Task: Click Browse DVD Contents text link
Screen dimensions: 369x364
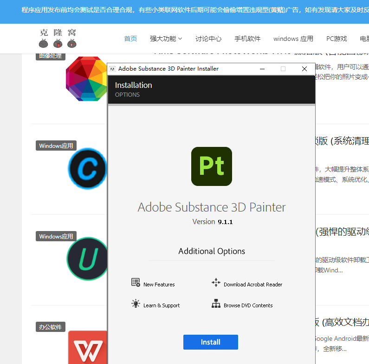Action: 248,305
